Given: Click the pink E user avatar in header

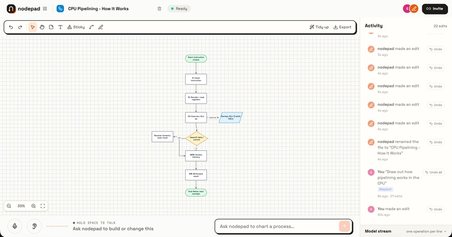Looking at the screenshot, I should 407,8.
